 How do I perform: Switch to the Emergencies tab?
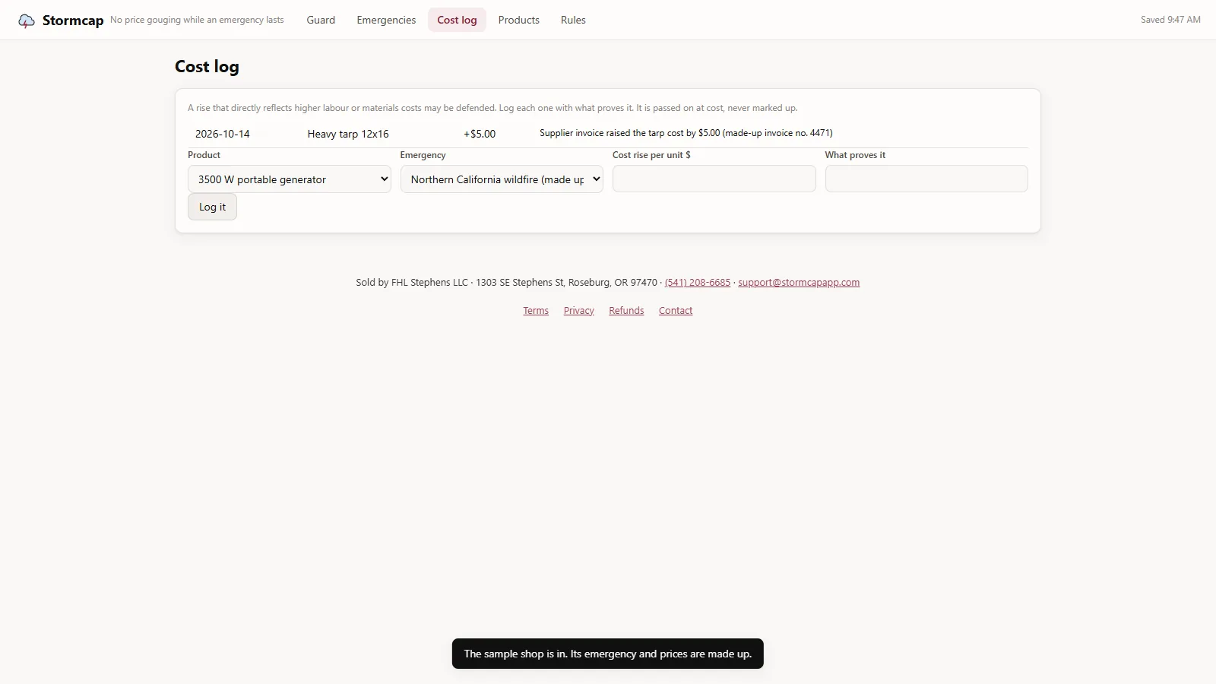coord(386,20)
